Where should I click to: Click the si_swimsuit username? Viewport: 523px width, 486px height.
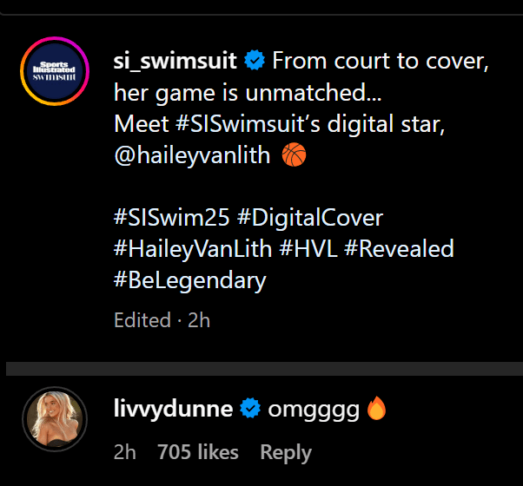175,62
